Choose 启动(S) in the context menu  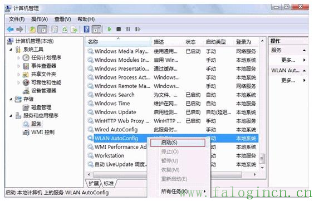pyautogui.click(x=178, y=143)
